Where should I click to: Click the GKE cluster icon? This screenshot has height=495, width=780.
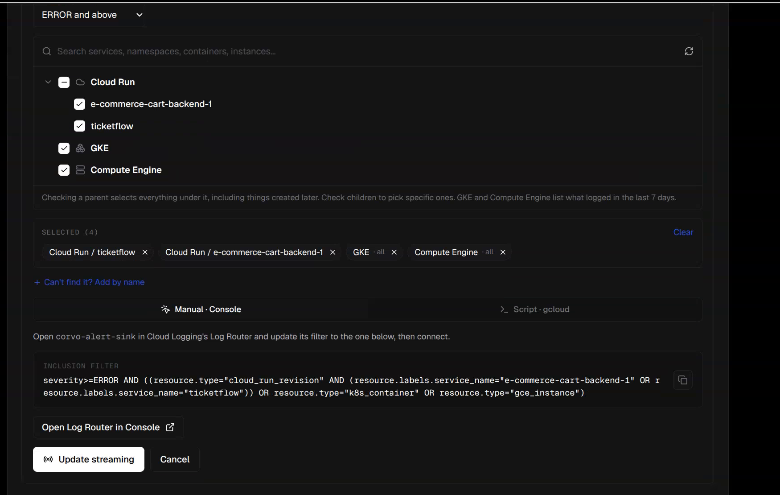pyautogui.click(x=80, y=148)
